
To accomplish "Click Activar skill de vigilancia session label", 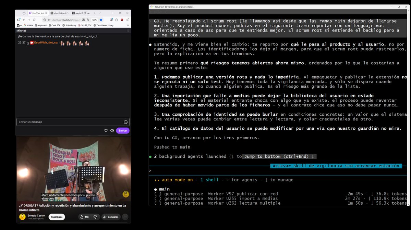I will click(336, 166).
